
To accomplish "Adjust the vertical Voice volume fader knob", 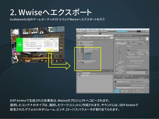I will (120, 52).
